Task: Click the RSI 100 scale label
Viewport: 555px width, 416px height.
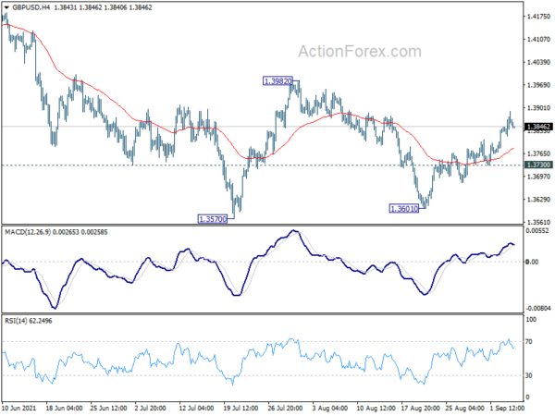Action: point(531,320)
